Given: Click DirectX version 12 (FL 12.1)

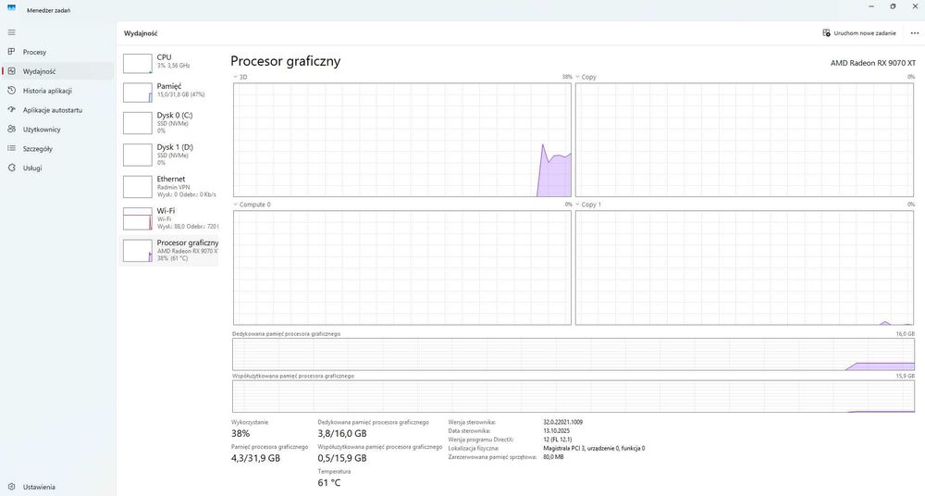Looking at the screenshot, I should [x=558, y=440].
